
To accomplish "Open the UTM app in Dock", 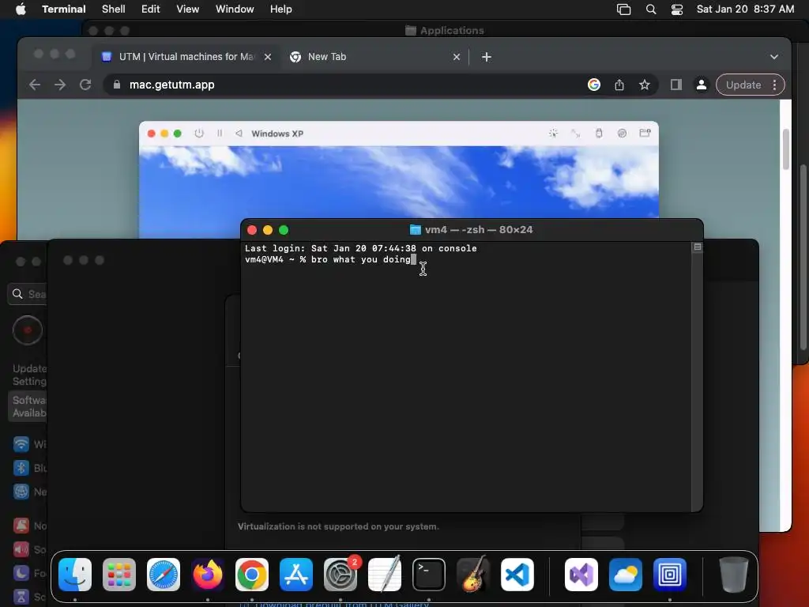I will [x=670, y=575].
